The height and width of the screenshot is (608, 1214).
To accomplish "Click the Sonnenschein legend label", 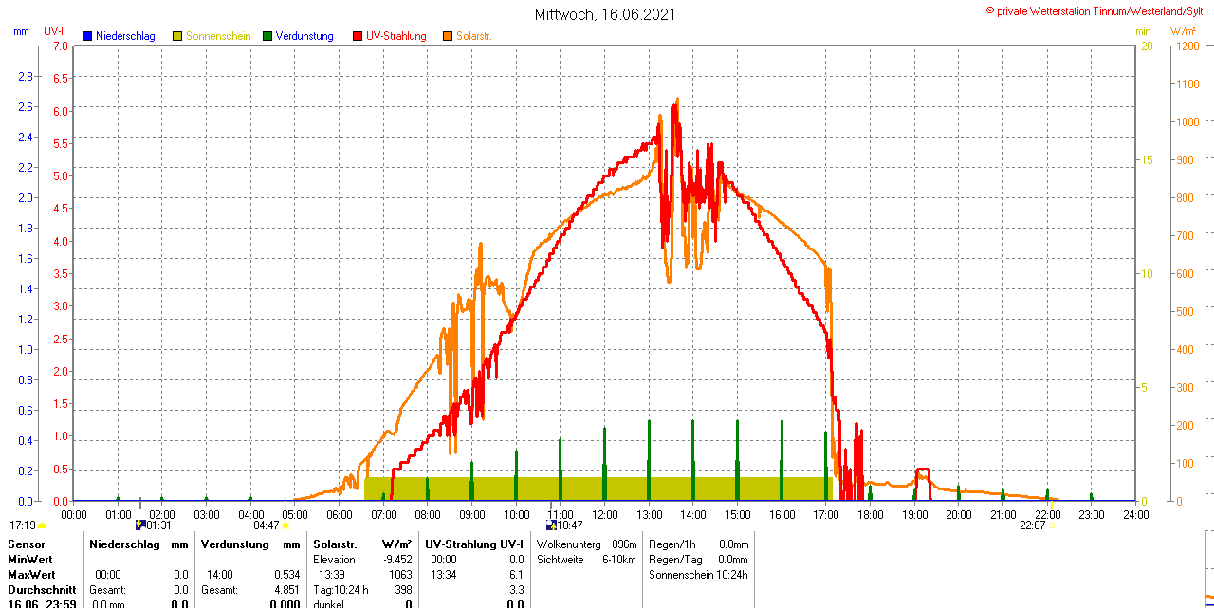I will (218, 36).
